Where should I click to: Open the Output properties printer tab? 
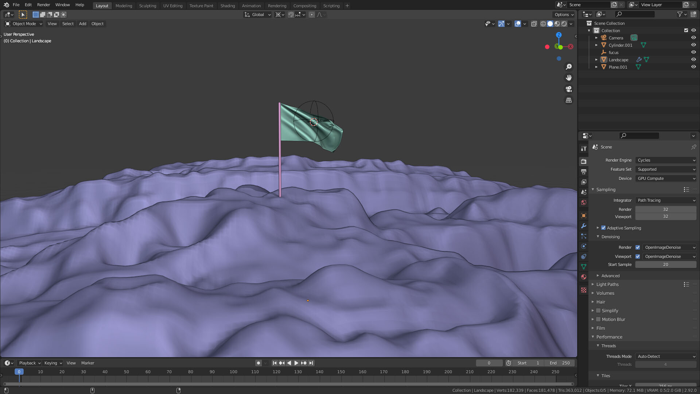pyautogui.click(x=584, y=171)
